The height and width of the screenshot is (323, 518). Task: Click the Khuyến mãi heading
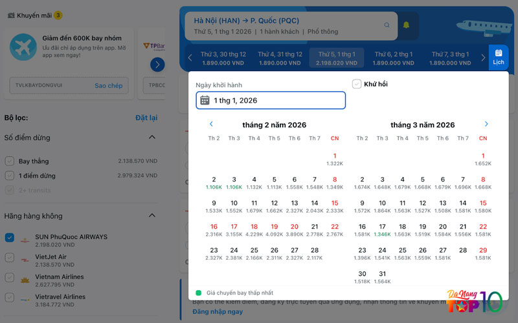tap(34, 16)
